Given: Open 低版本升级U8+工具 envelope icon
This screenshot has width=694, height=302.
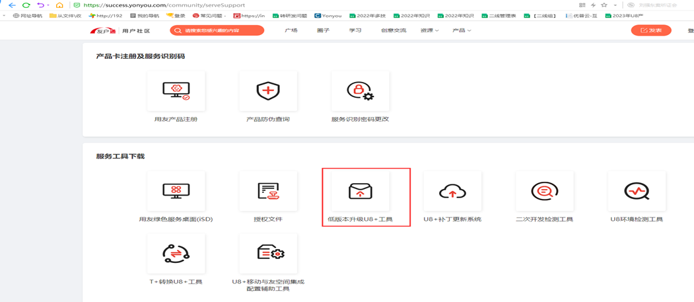Looking at the screenshot, I should (x=361, y=191).
